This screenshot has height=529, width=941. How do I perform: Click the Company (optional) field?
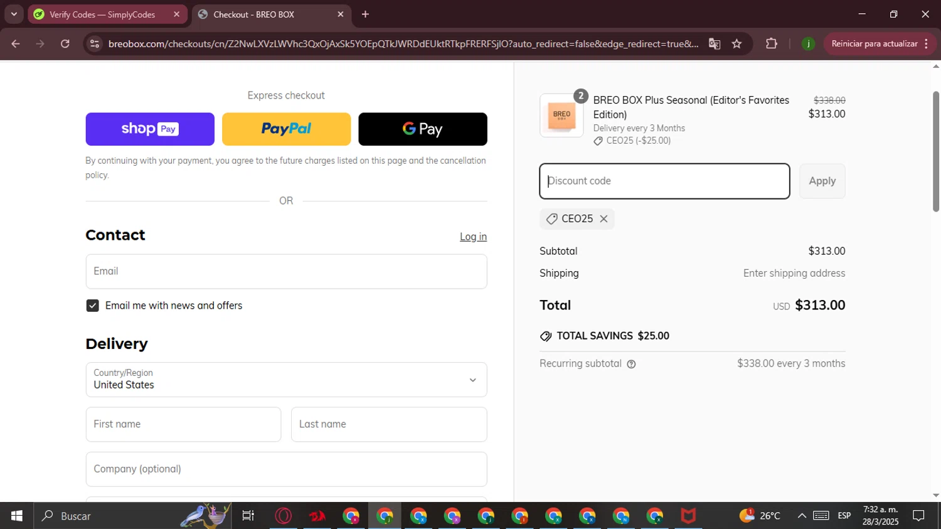pos(286,469)
